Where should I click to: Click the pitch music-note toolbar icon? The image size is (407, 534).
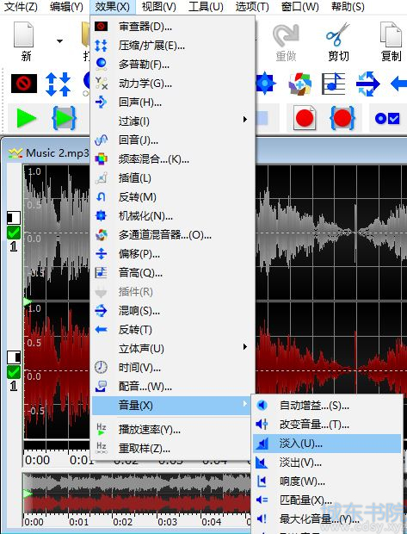334,84
